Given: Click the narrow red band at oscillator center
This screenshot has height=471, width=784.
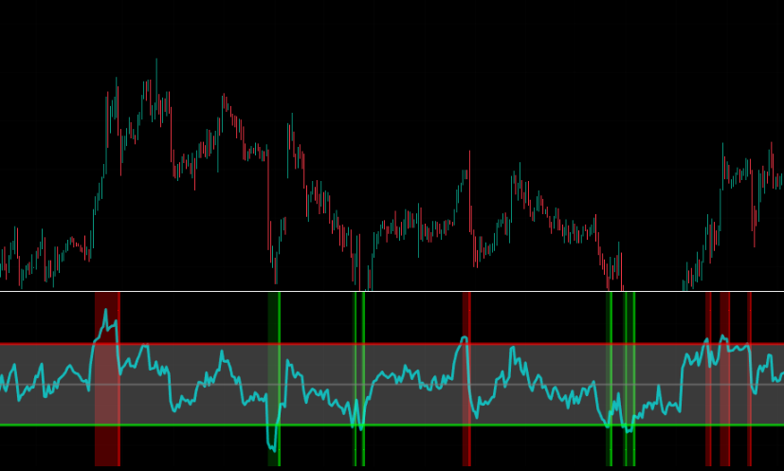Looking at the screenshot, I should coord(466,379).
